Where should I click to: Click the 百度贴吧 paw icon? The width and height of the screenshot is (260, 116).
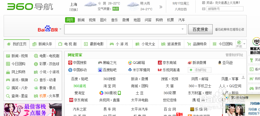click(100, 70)
